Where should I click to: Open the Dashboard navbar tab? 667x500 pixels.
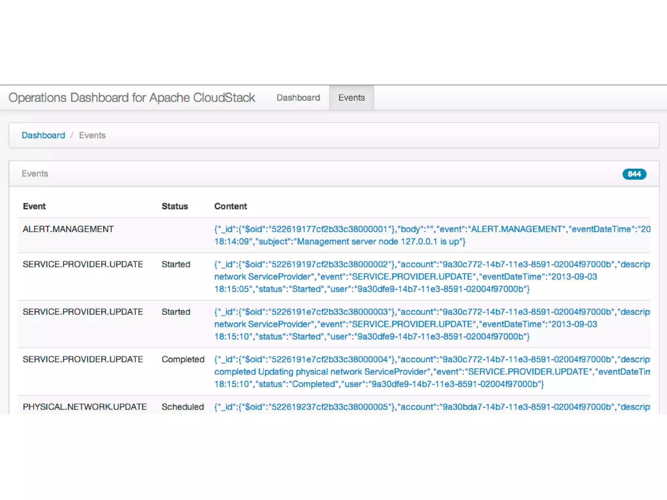pyautogui.click(x=298, y=98)
